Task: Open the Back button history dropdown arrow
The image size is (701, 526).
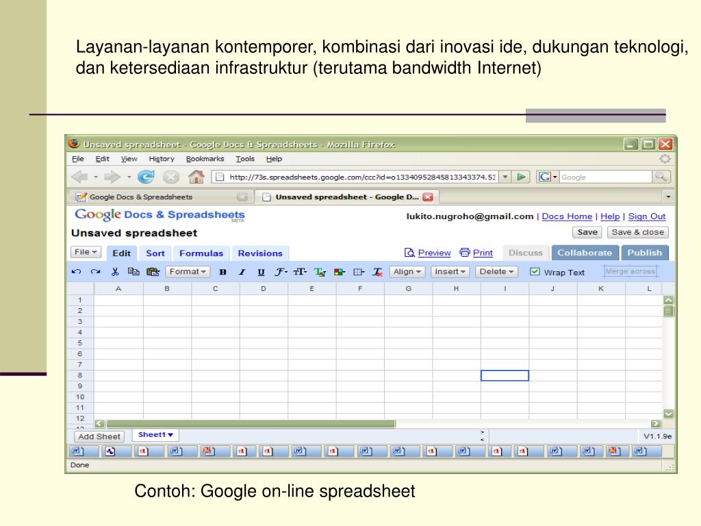Action: 96,177
